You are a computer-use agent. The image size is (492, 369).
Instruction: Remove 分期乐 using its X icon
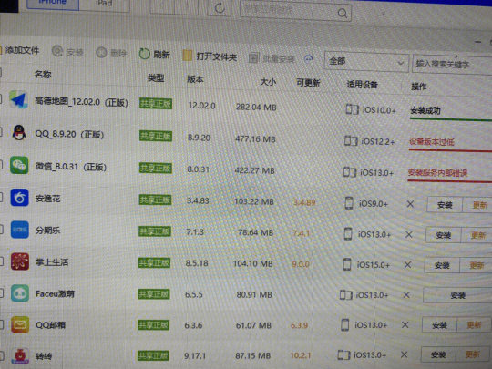coord(408,234)
